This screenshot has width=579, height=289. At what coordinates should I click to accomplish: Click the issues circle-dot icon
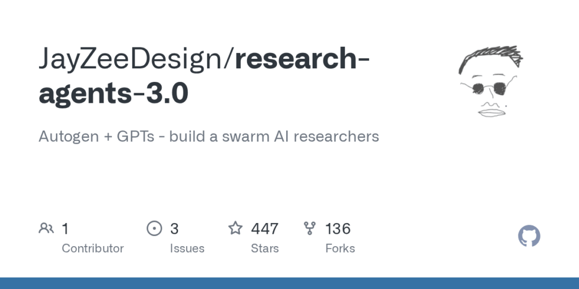[154, 229]
